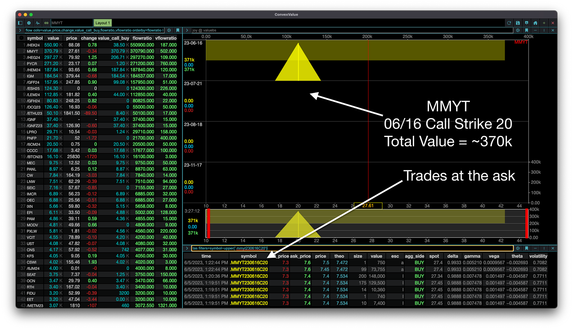This screenshot has width=573, height=329.
Task: Toggle the sidebar panel icon in top toolbar
Action: 20,23
